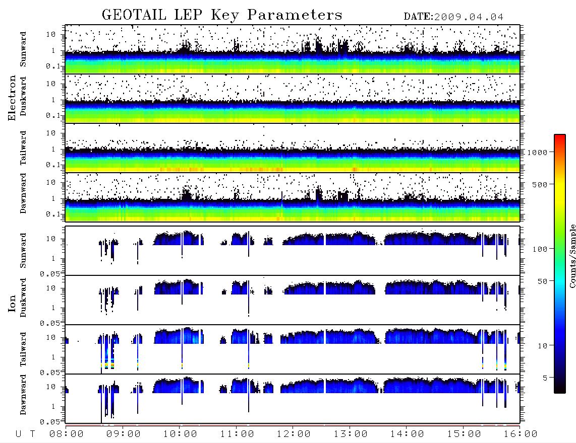
Task: Click the Ion Sunward panel label
Action: click(23, 250)
